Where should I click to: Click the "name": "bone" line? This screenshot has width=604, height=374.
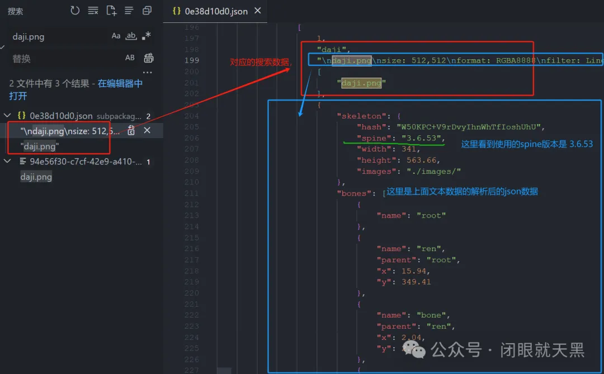[x=413, y=315]
